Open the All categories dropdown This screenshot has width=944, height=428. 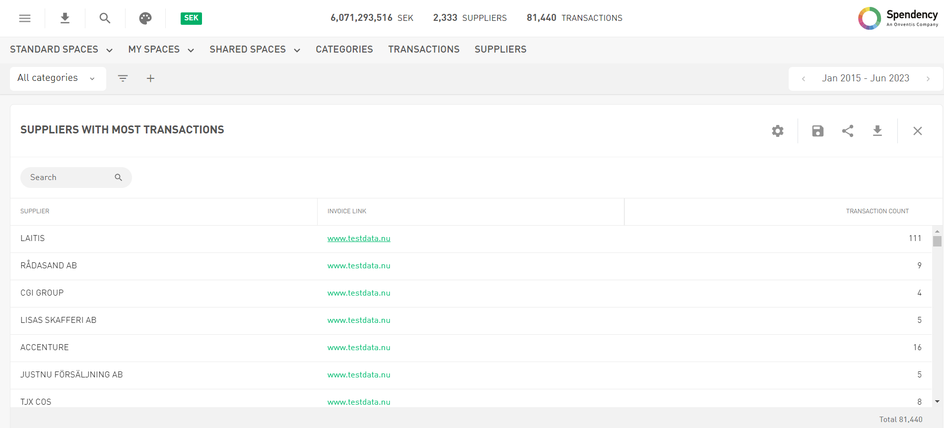58,78
